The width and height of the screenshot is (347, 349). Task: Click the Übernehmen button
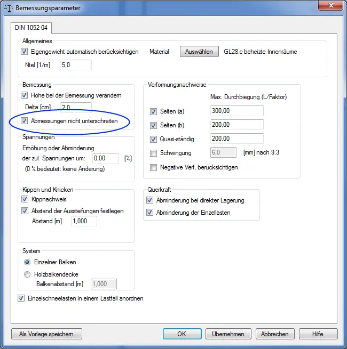(228, 334)
